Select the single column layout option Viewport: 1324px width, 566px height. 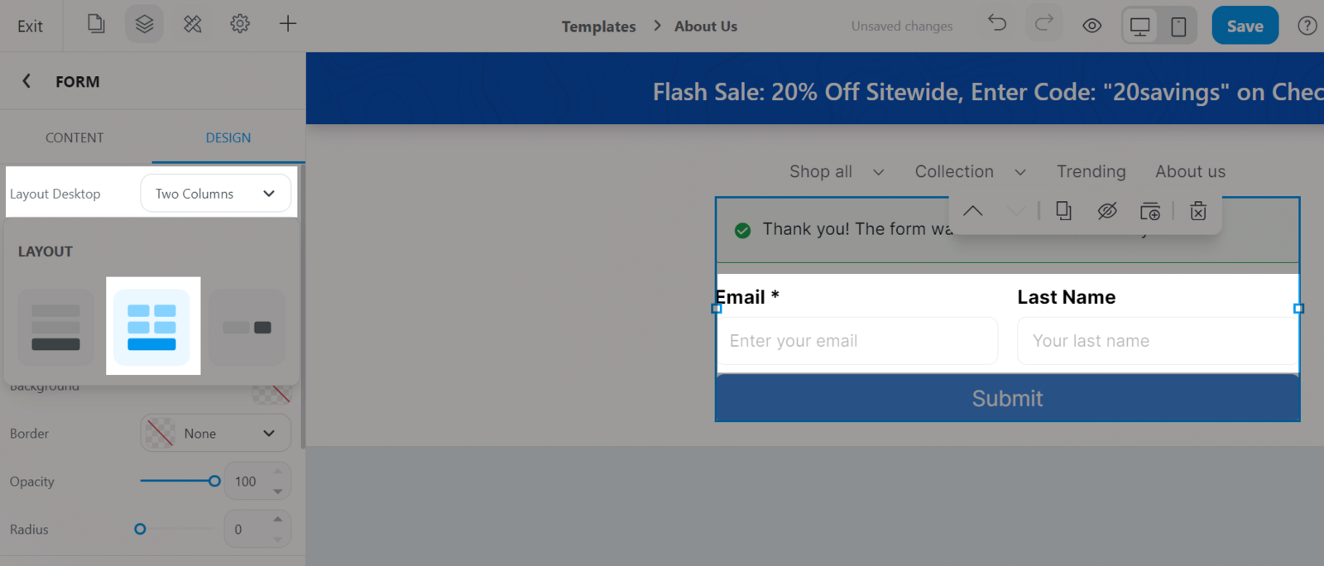coord(56,328)
